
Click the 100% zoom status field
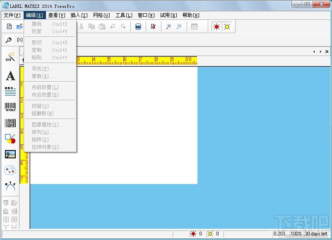click(296, 234)
